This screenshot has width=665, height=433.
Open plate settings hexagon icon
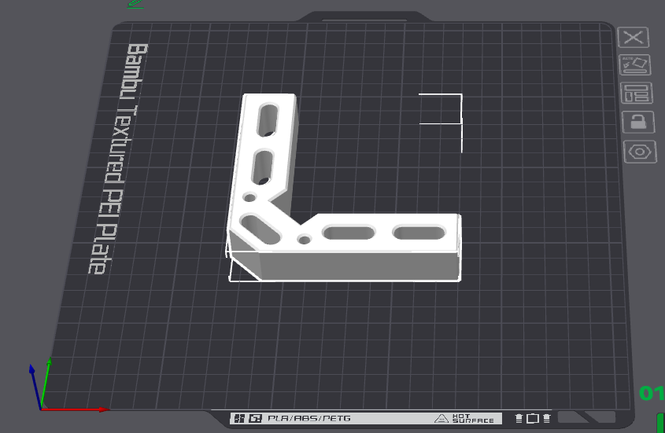[x=640, y=152]
